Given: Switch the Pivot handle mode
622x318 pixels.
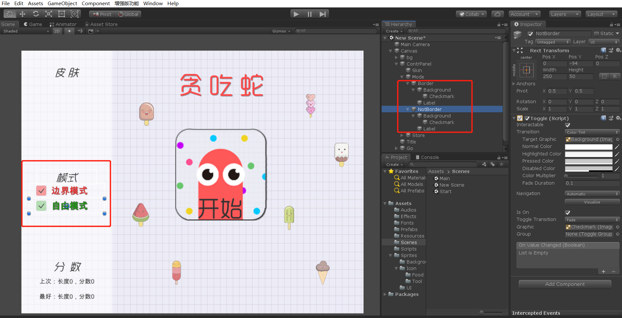Looking at the screenshot, I should [x=102, y=14].
